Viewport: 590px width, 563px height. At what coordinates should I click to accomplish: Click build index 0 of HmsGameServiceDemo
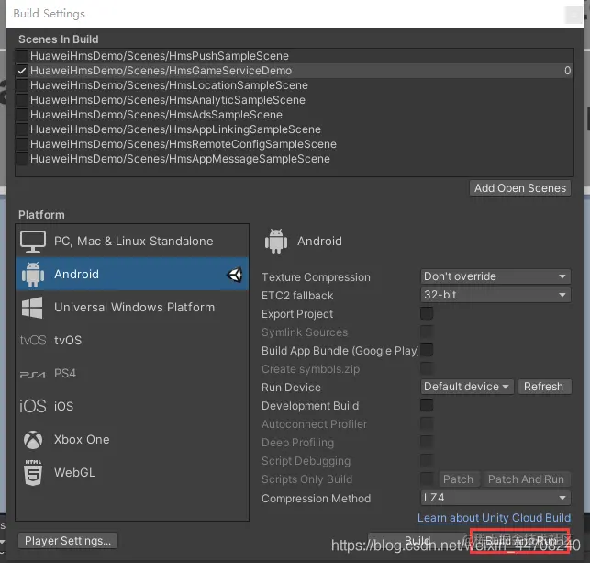click(567, 71)
